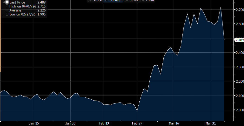Screen dimensions: 244x126
Task: Click the 2.000 y-axis label
Action: click(240, 110)
